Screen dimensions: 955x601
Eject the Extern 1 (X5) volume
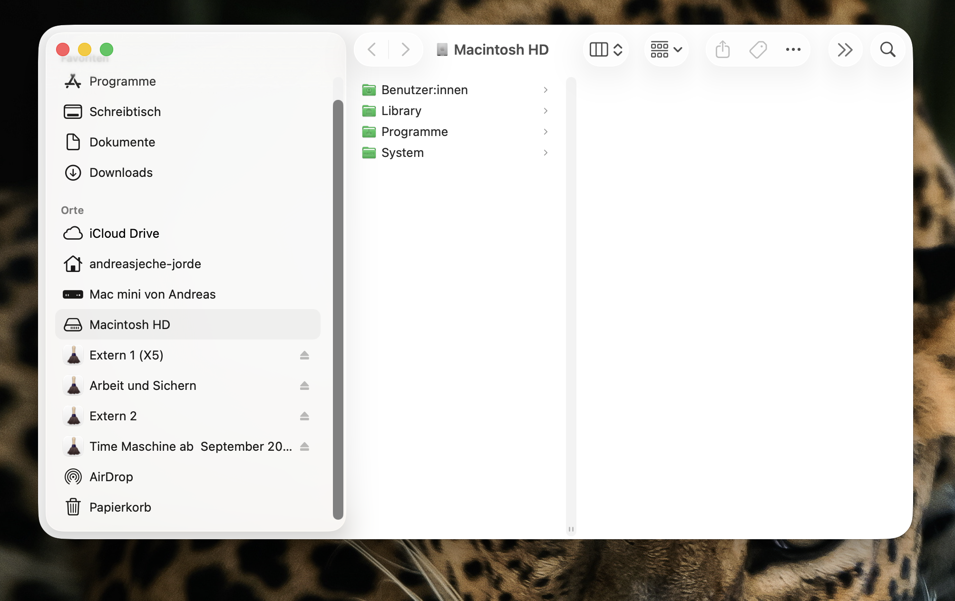pos(304,355)
